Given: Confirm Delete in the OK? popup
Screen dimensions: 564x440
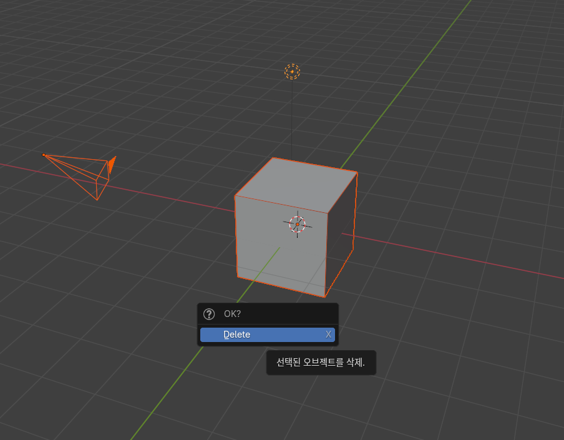Looking at the screenshot, I should (x=267, y=335).
